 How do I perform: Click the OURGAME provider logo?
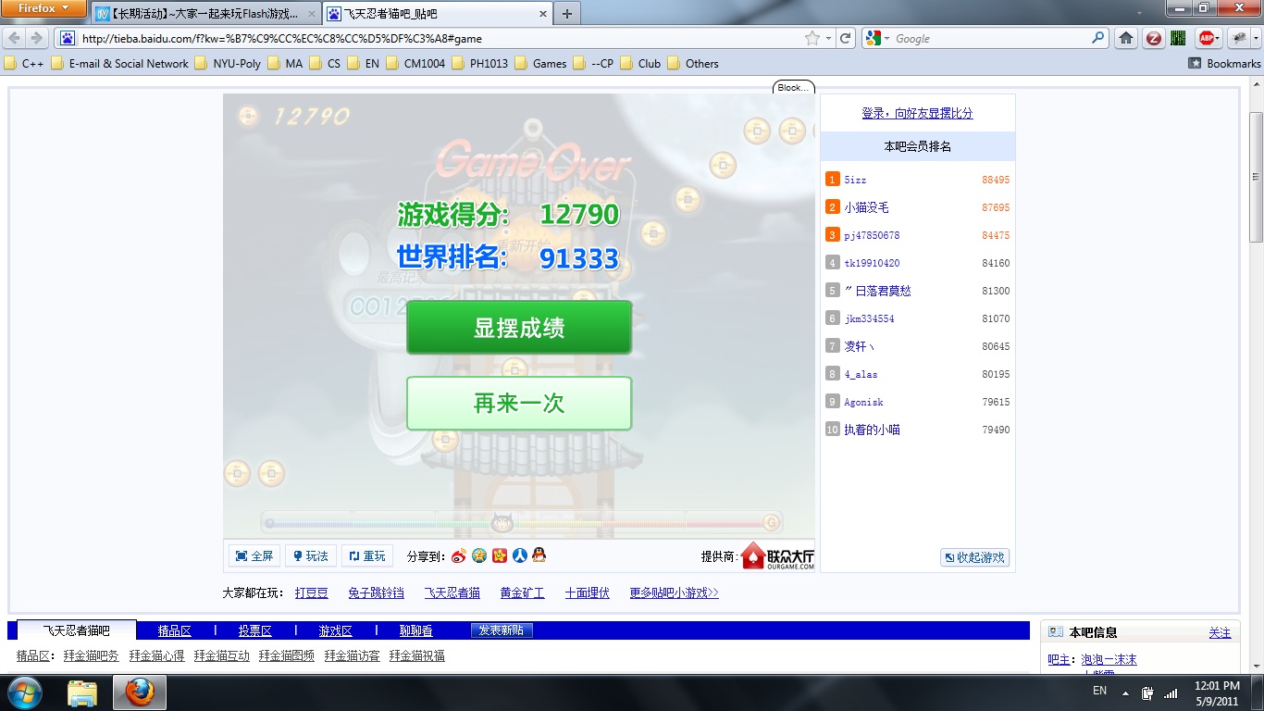(x=778, y=555)
